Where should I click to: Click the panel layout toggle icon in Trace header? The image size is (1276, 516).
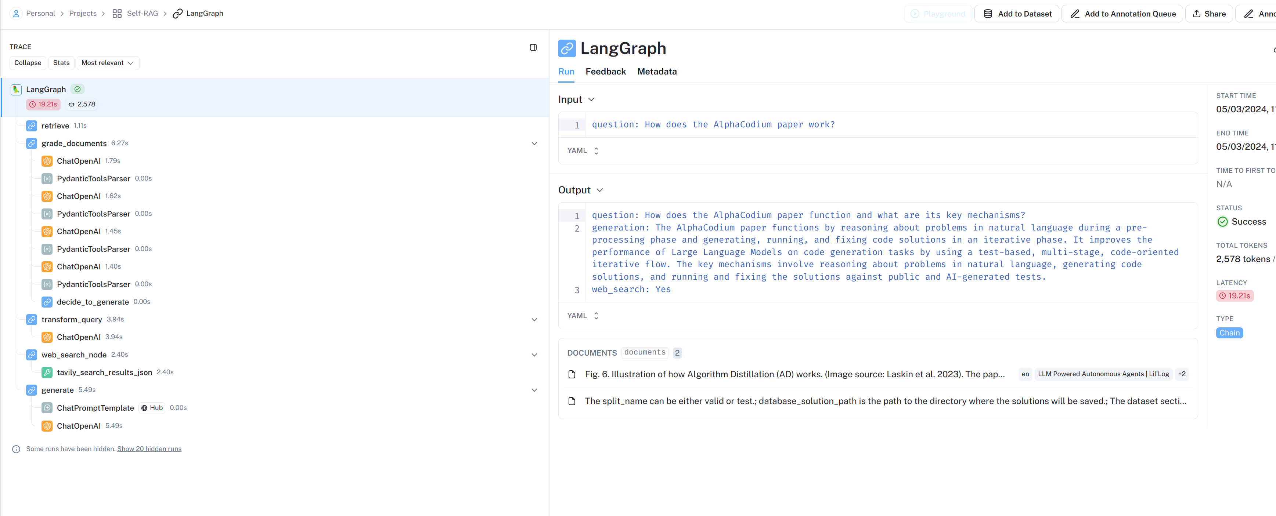pos(533,47)
